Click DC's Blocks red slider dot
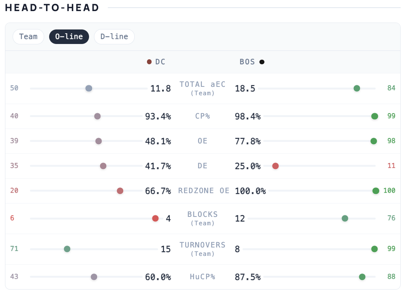Image resolution: width=406 pixels, height=293 pixels. pyautogui.click(x=155, y=218)
